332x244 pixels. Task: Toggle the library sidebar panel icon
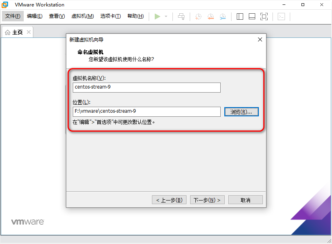pyautogui.click(x=240, y=17)
